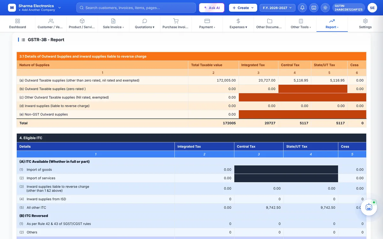Open the Purchase Invoice cart icon
The image size is (383, 239).
[x=176, y=21]
